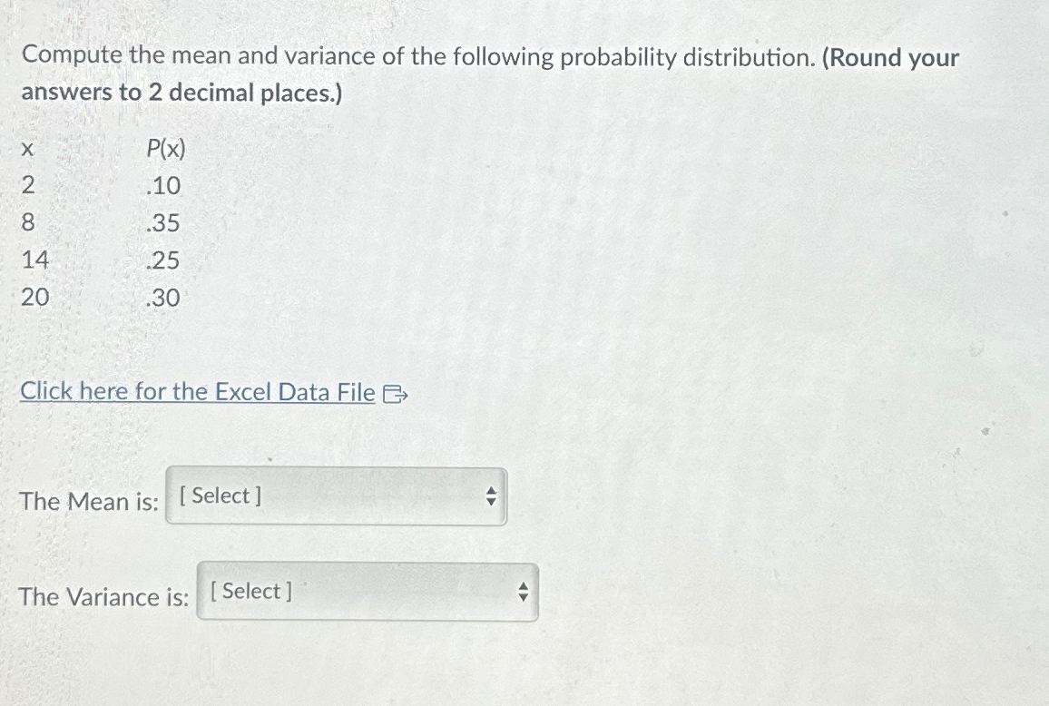Image resolution: width=1049 pixels, height=706 pixels.
Task: Click the x value 14 in the table
Action: 34,260
